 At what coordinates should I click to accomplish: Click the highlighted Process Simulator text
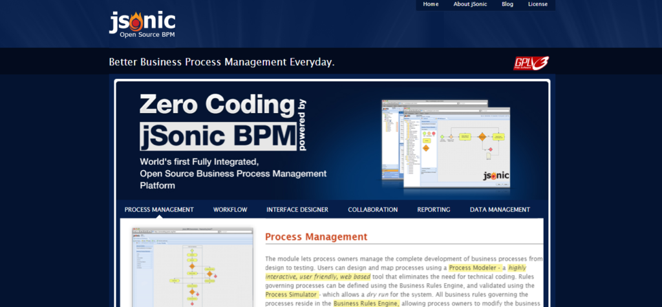(x=292, y=294)
